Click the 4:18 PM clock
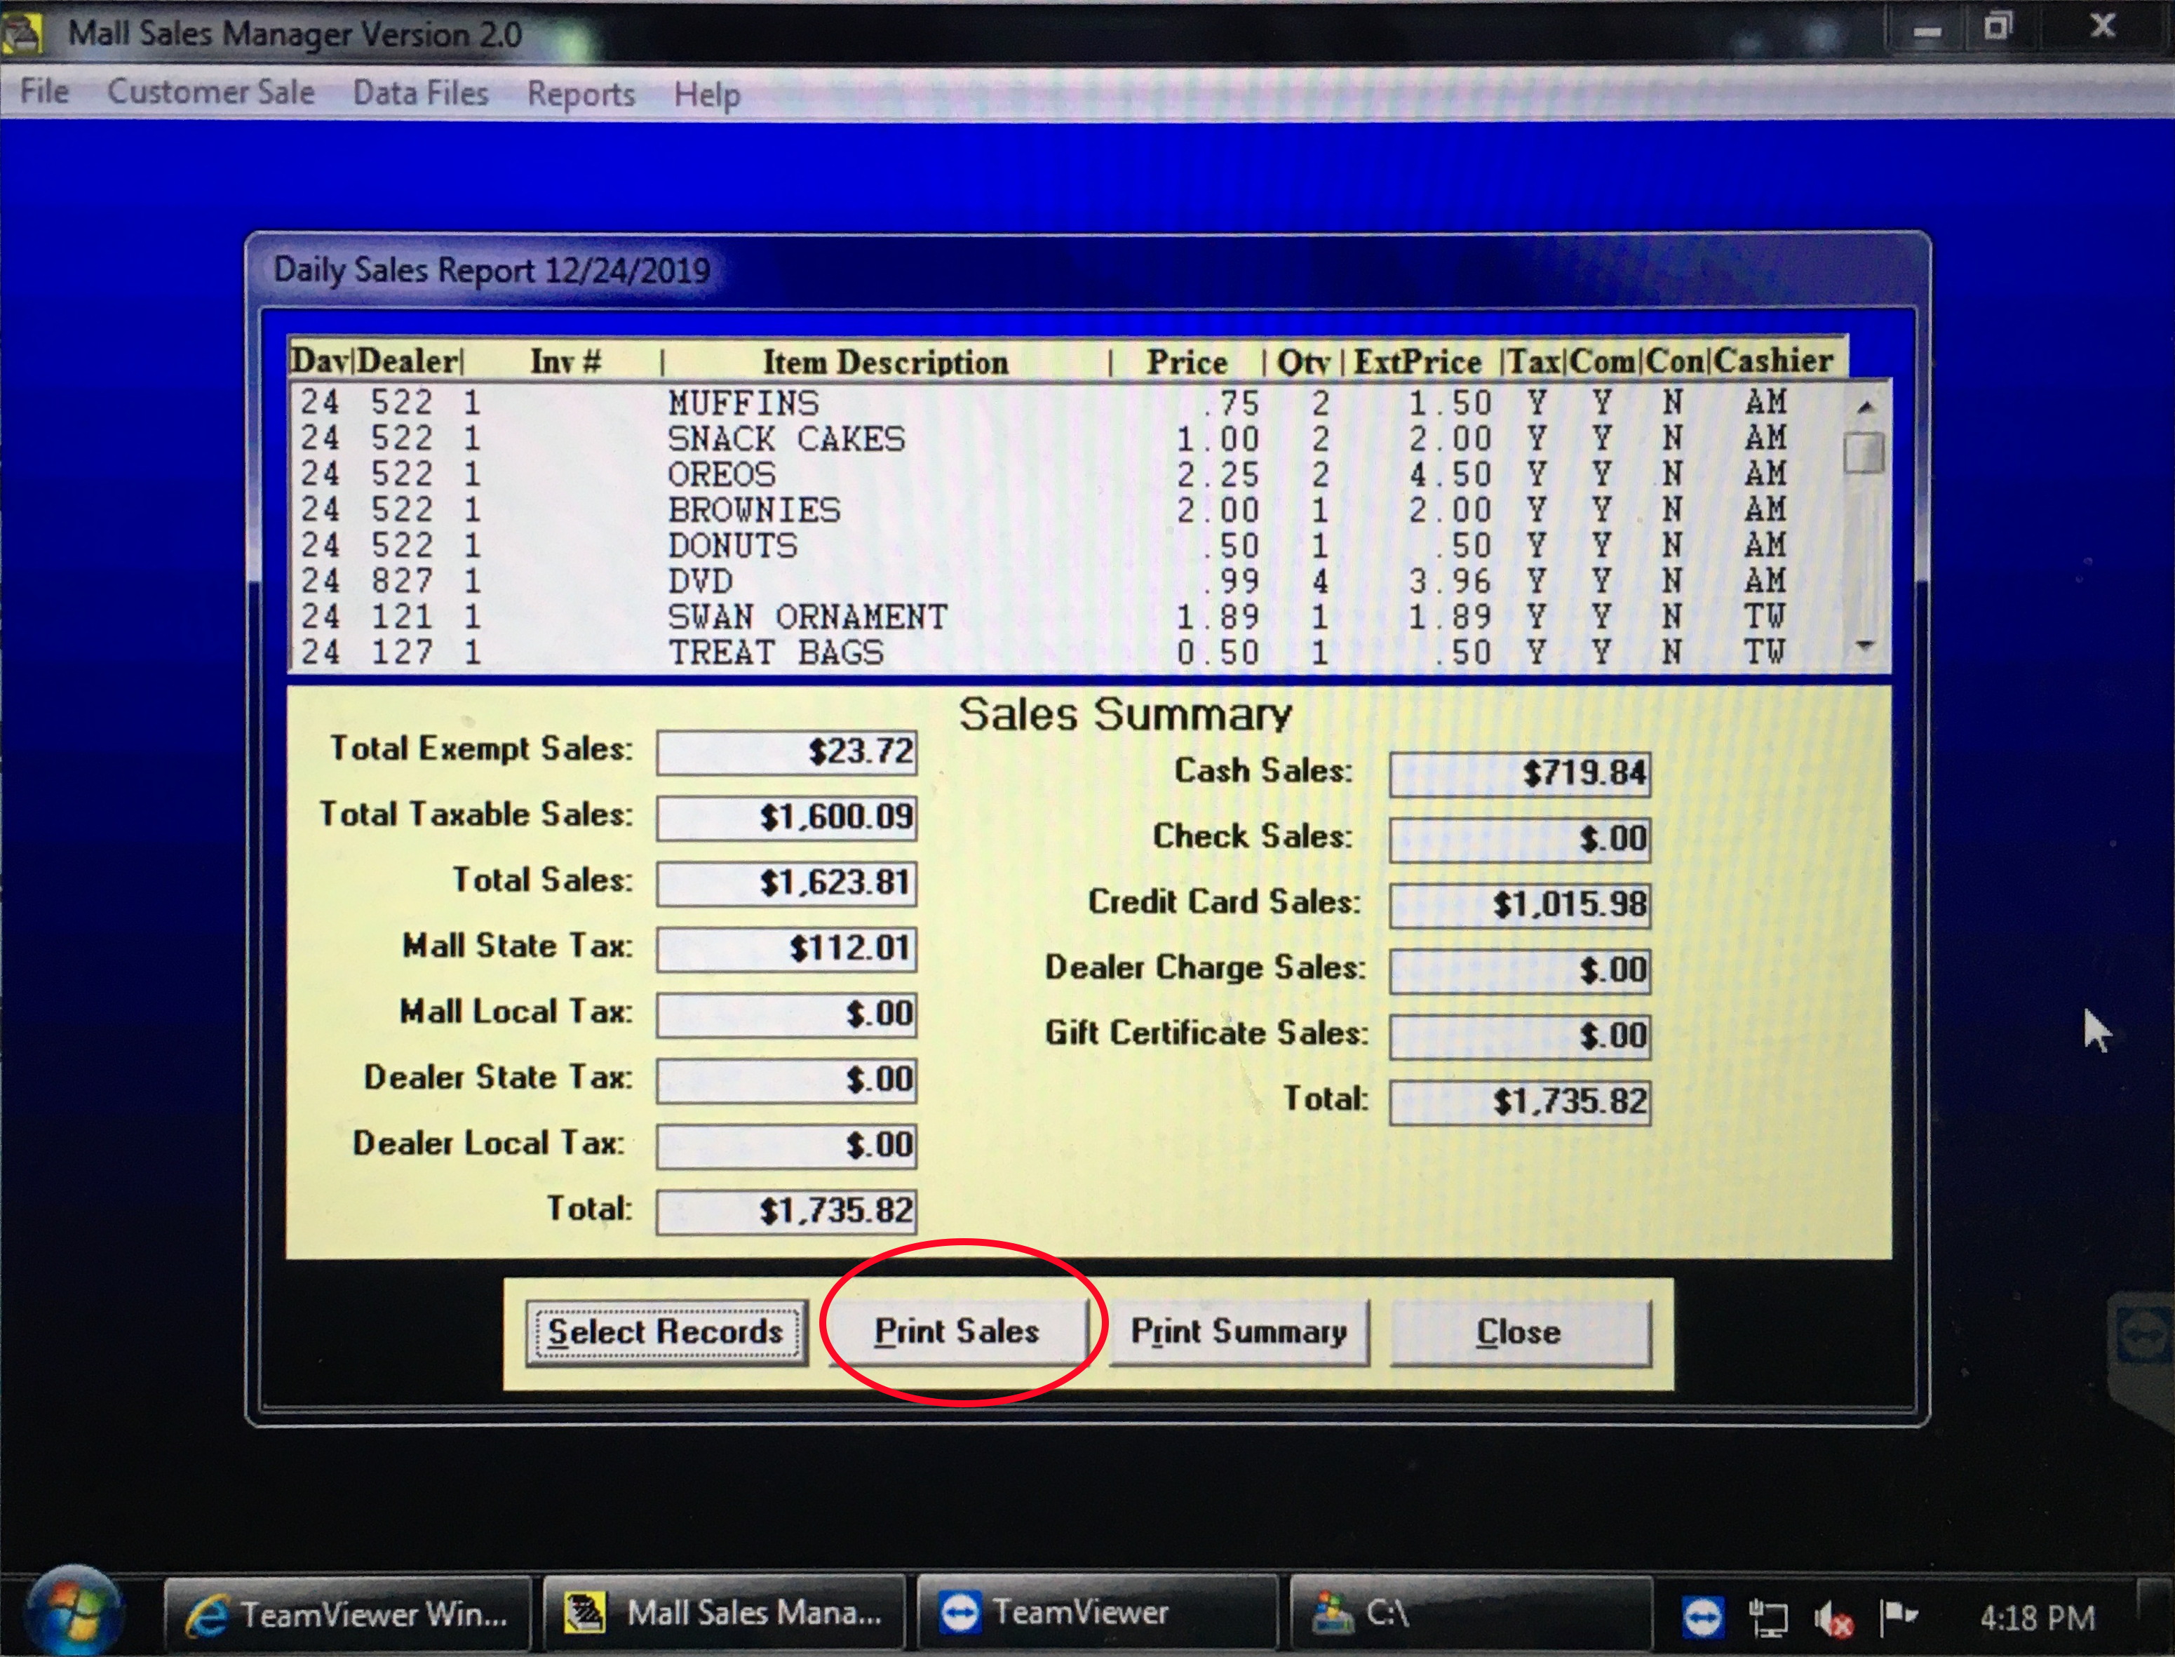The height and width of the screenshot is (1657, 2175). point(2037,1618)
